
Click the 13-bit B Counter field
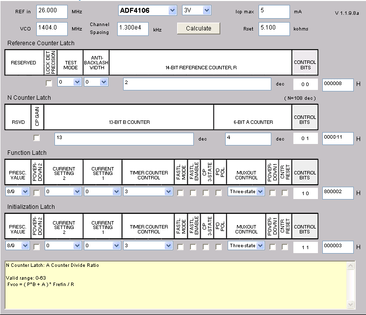click(124, 139)
